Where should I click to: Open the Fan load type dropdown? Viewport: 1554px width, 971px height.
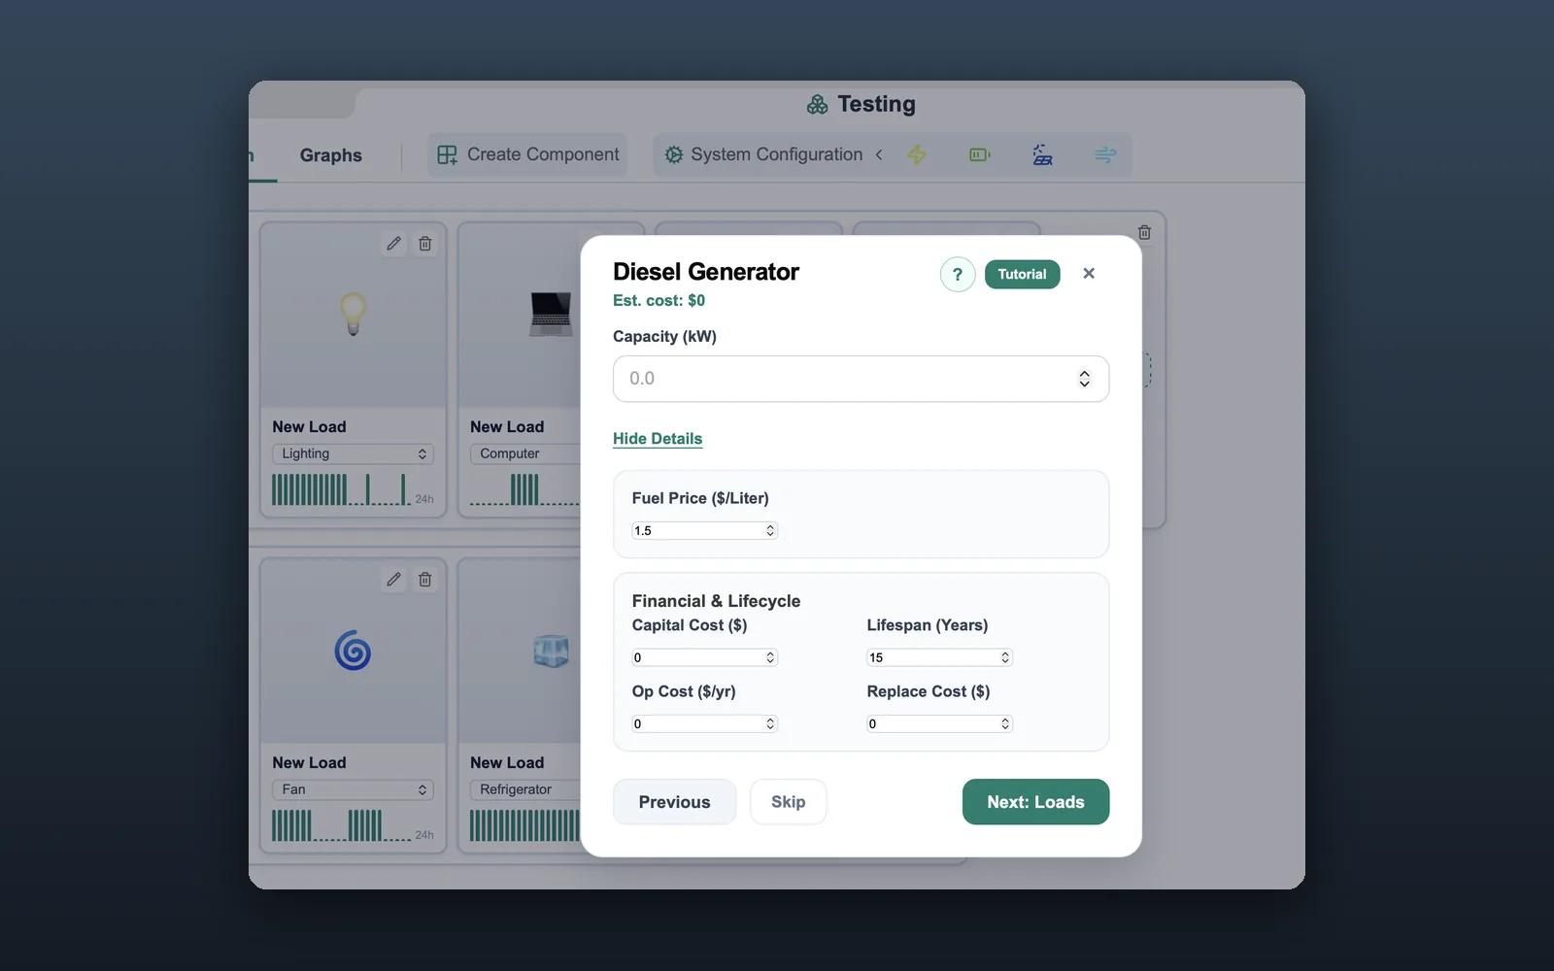click(x=354, y=789)
